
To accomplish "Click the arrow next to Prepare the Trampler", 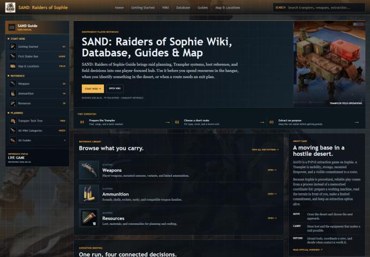I will coord(168,122).
